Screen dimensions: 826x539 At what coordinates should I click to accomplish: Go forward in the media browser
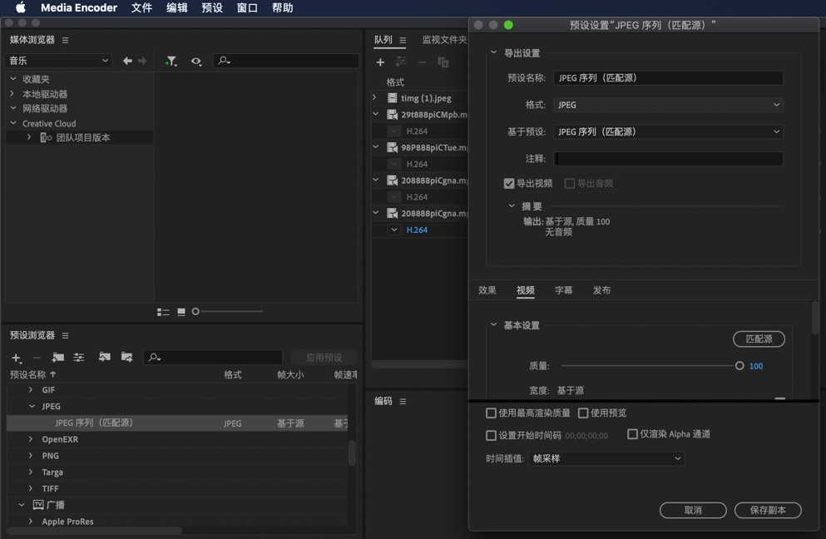[x=142, y=61]
